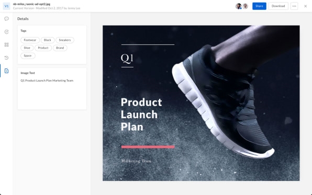
Task: Close the file preview
Action: tap(305, 6)
